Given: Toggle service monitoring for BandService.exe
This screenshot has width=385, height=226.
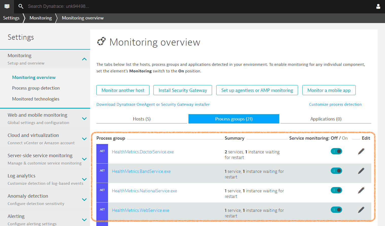Looking at the screenshot, I should click(x=336, y=171).
